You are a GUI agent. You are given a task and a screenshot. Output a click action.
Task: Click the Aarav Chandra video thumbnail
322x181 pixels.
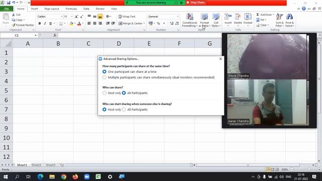267,102
